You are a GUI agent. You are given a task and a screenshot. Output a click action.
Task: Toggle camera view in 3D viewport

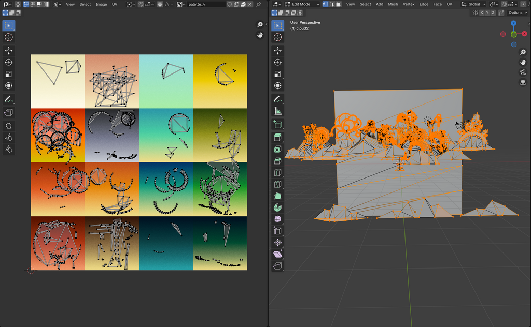523,72
